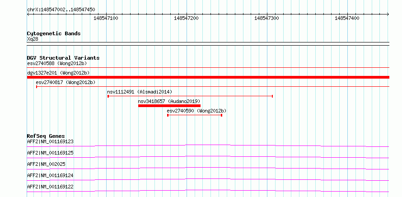Click the left arrow of the ruler
The height and width of the screenshot is (197, 402).
[28, 14]
